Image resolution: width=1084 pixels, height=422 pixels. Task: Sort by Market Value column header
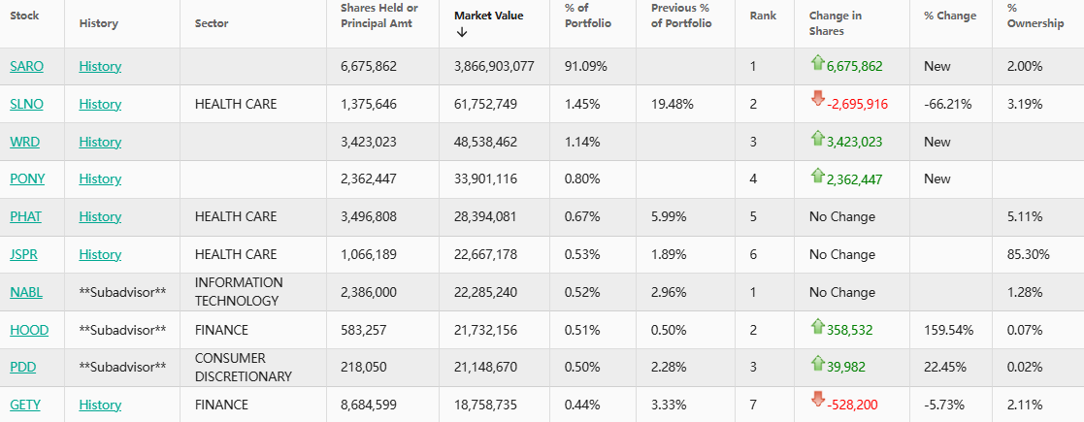pos(488,16)
